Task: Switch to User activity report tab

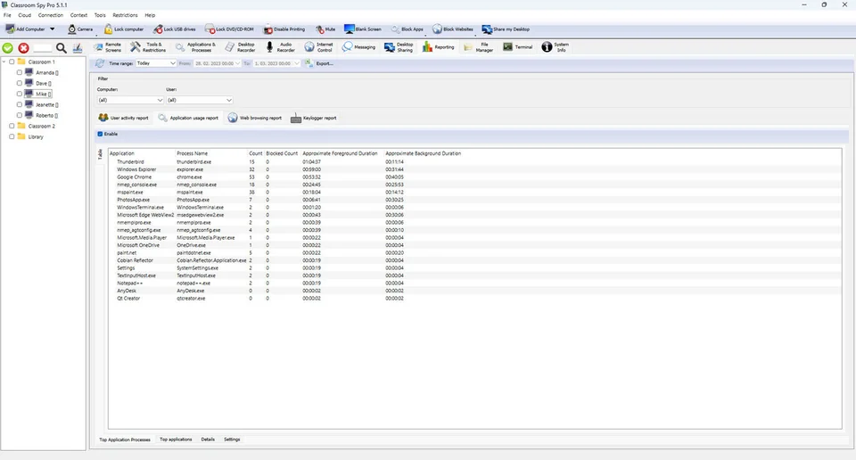Action: (x=123, y=118)
